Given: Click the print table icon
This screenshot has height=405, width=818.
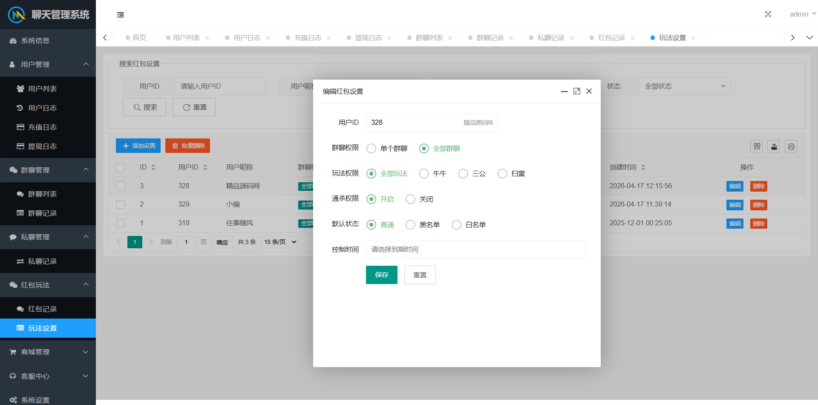Looking at the screenshot, I should [x=791, y=146].
